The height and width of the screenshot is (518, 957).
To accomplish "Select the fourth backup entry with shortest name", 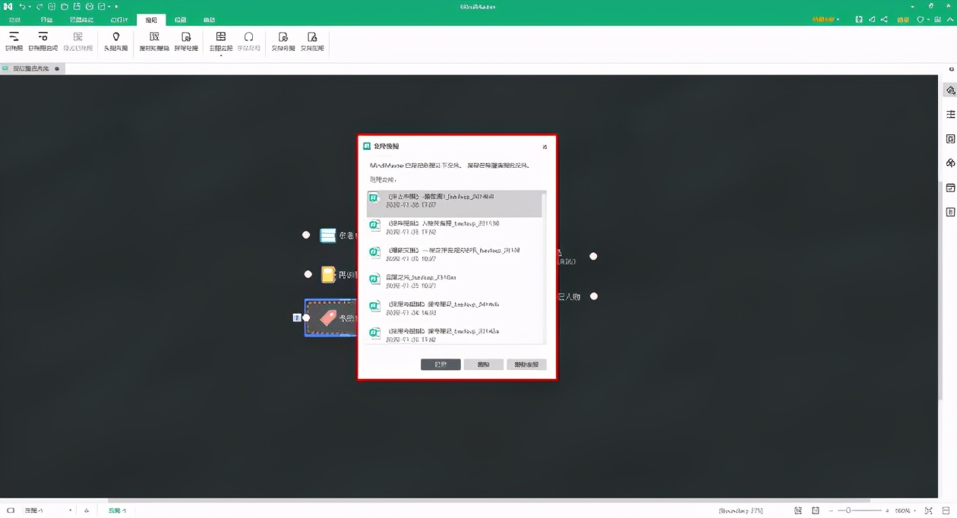I will click(x=453, y=281).
